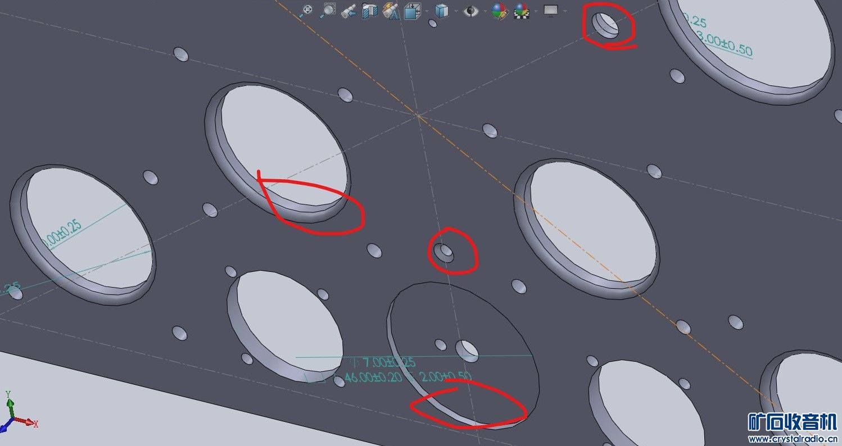This screenshot has height=446, width=842.
Task: Select the 2.00±0.50 dimension text
Action: click(446, 376)
